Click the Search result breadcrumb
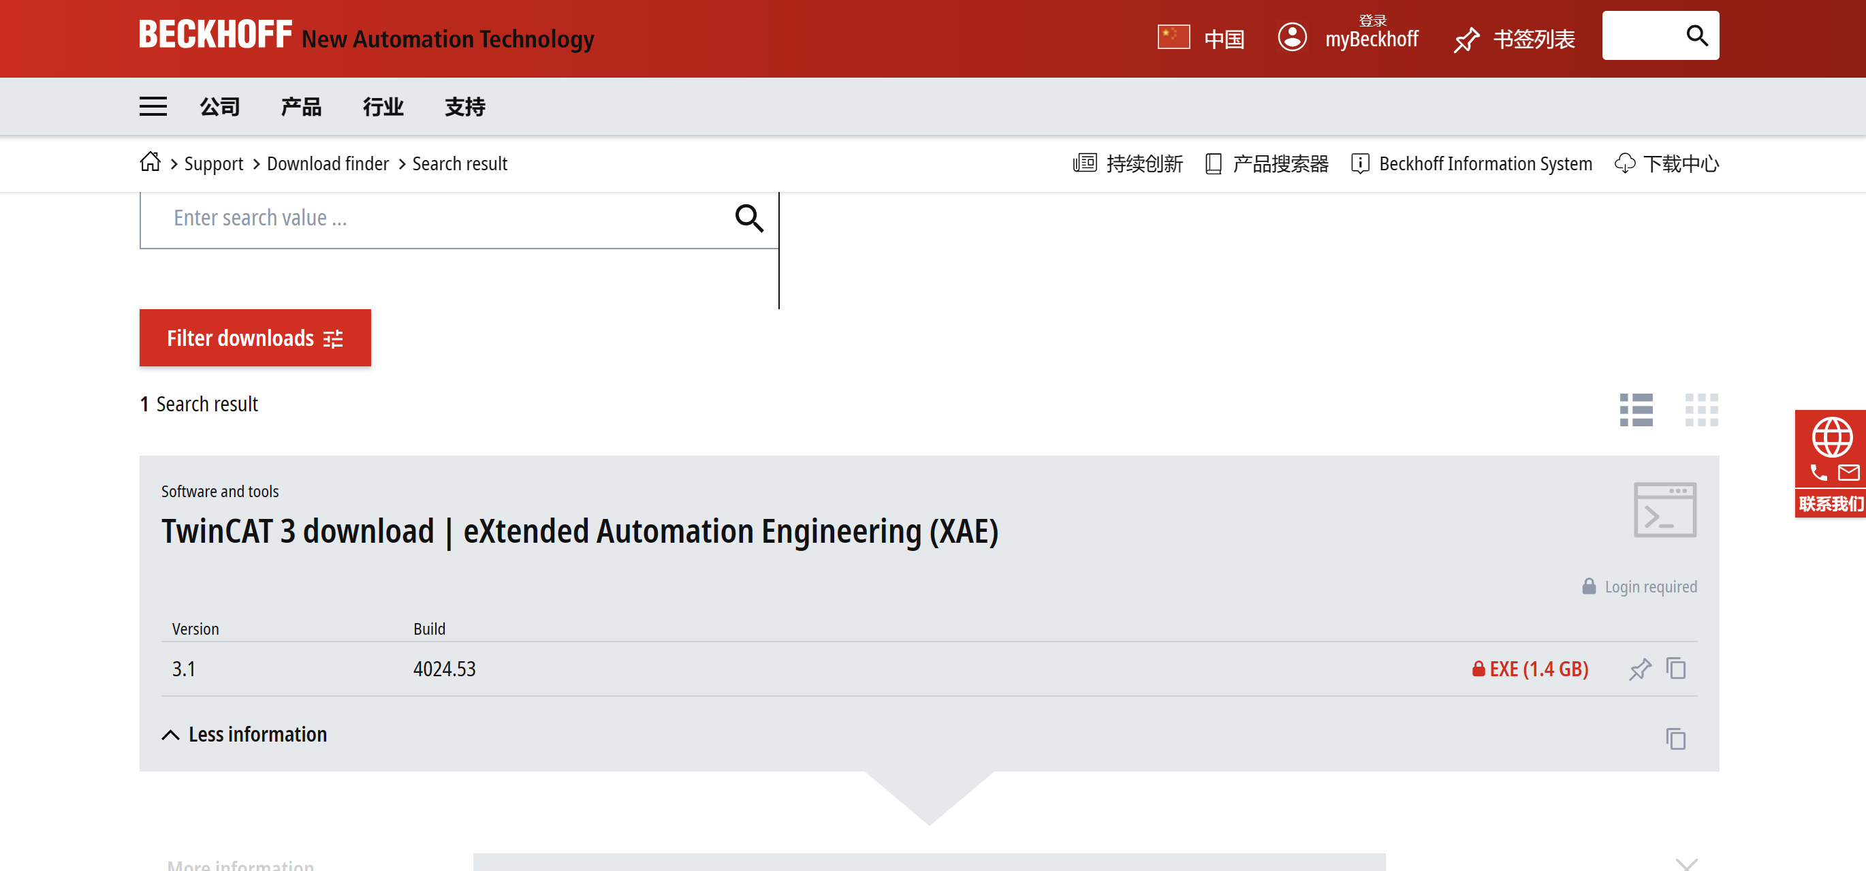 460,163
